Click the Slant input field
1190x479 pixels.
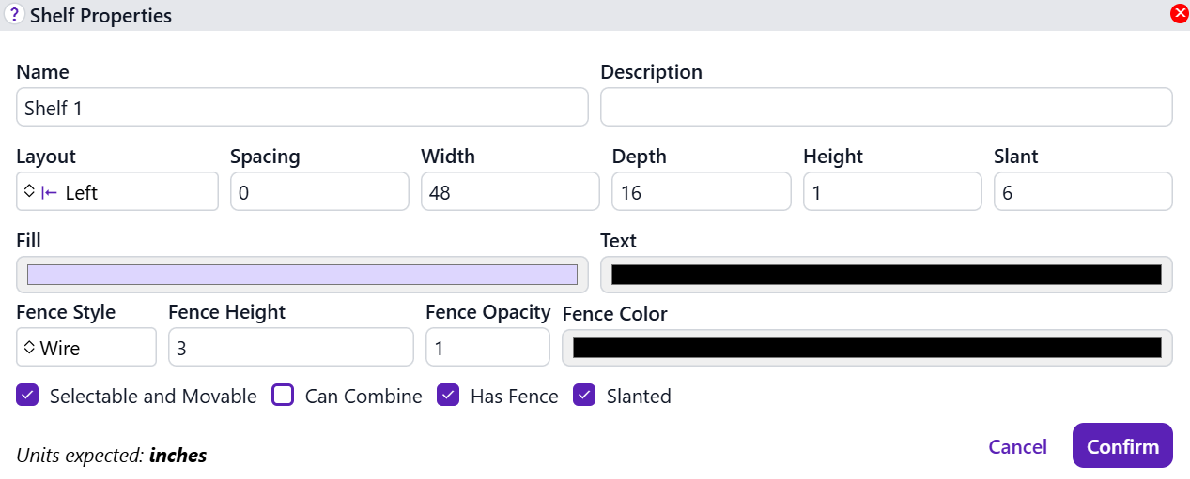coord(1082,192)
